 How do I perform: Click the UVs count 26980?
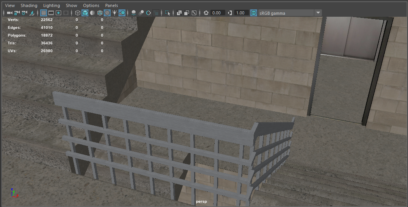[47, 51]
